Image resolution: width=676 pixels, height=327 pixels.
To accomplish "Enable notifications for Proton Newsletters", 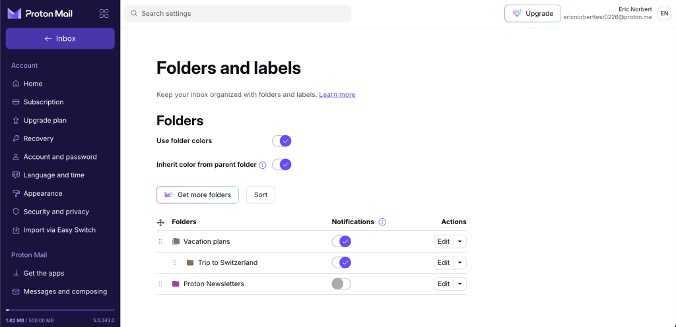I will 341,283.
